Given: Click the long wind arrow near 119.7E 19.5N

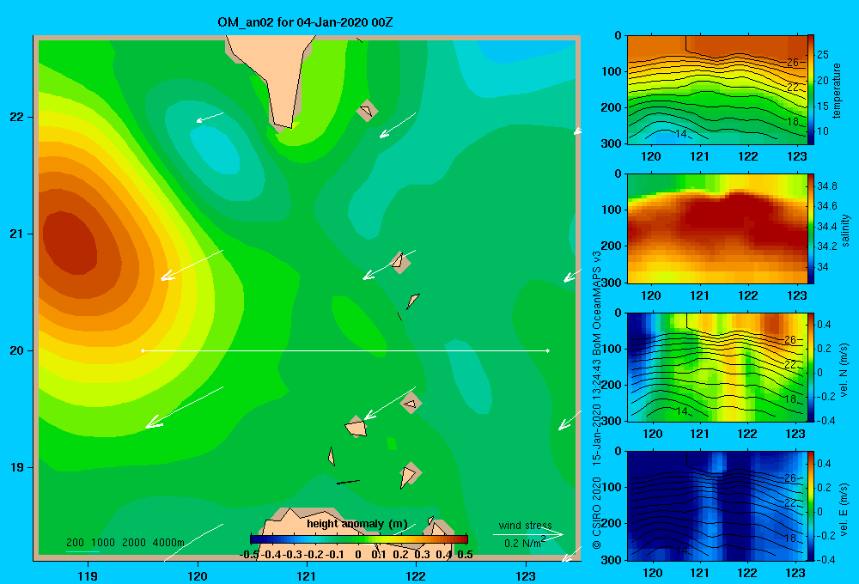Looking at the screenshot, I should point(184,408).
